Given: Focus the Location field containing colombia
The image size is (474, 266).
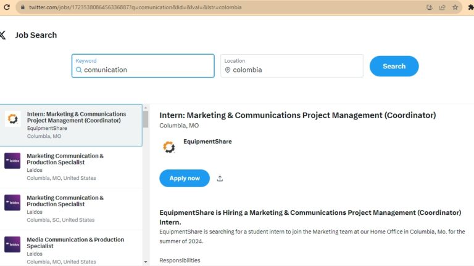Looking at the screenshot, I should point(292,66).
